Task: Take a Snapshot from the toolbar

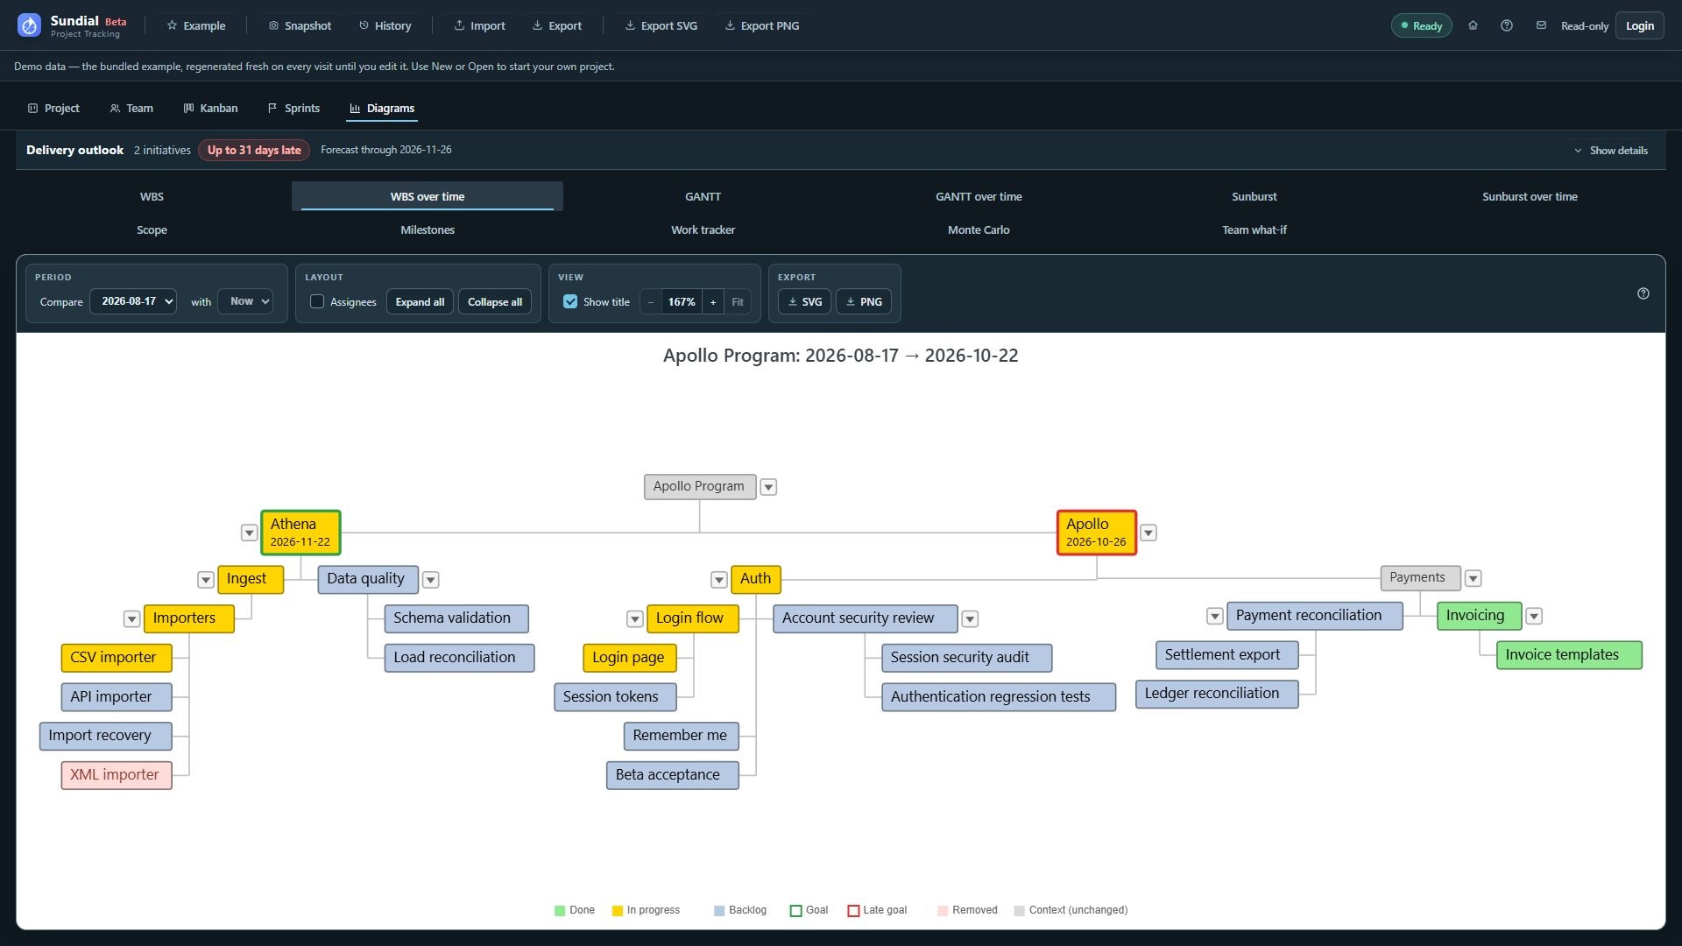Action: pyautogui.click(x=300, y=25)
